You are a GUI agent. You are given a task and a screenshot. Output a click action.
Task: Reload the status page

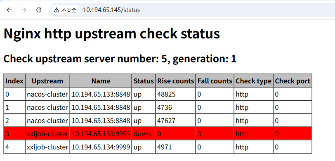[39, 10]
